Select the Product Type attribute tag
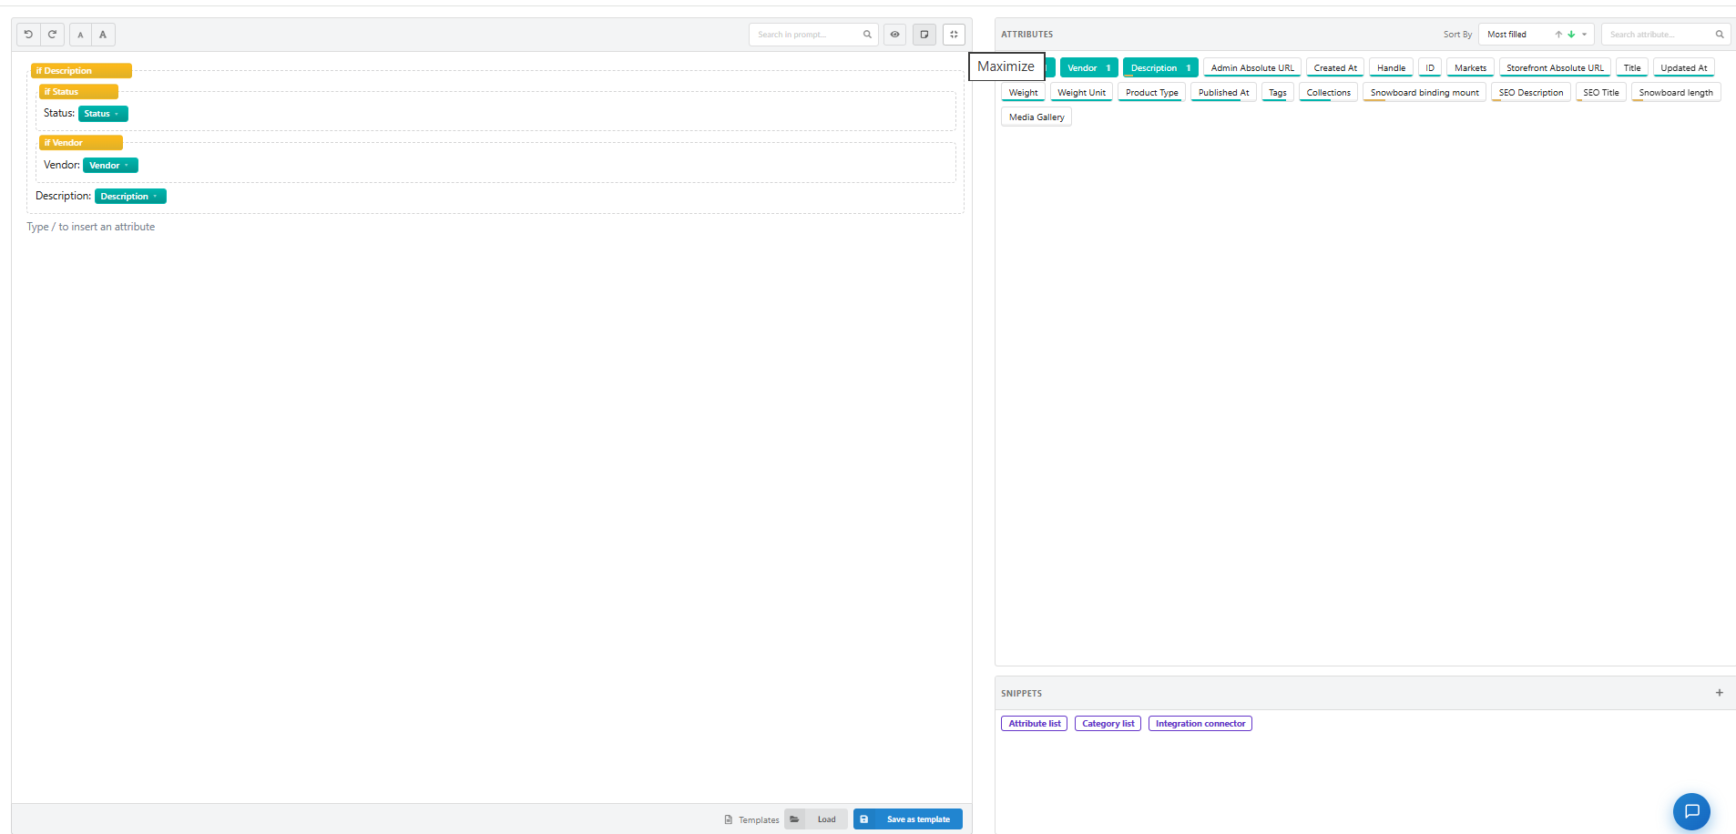This screenshot has height=834, width=1736. (1151, 93)
